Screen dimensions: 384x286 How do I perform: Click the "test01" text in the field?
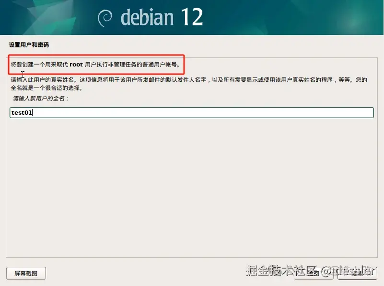(x=22, y=112)
